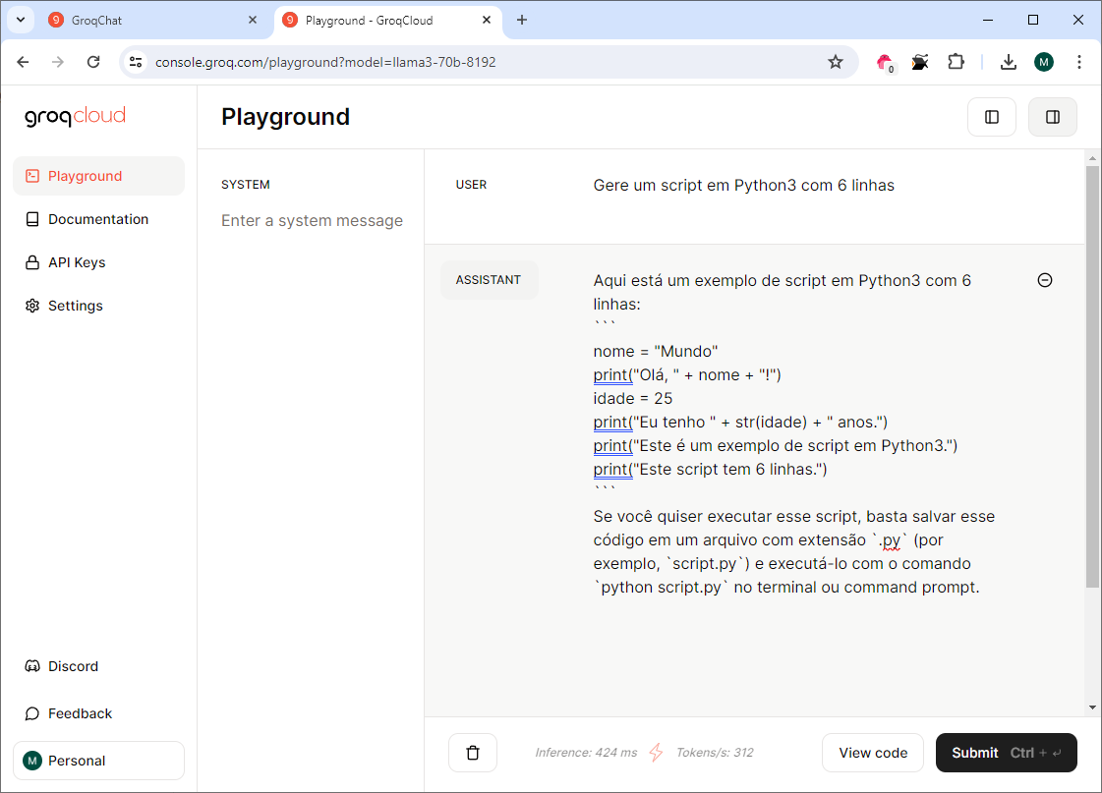Viewport: 1102px width, 793px height.
Task: Click the address bar URL
Action: [x=325, y=63]
